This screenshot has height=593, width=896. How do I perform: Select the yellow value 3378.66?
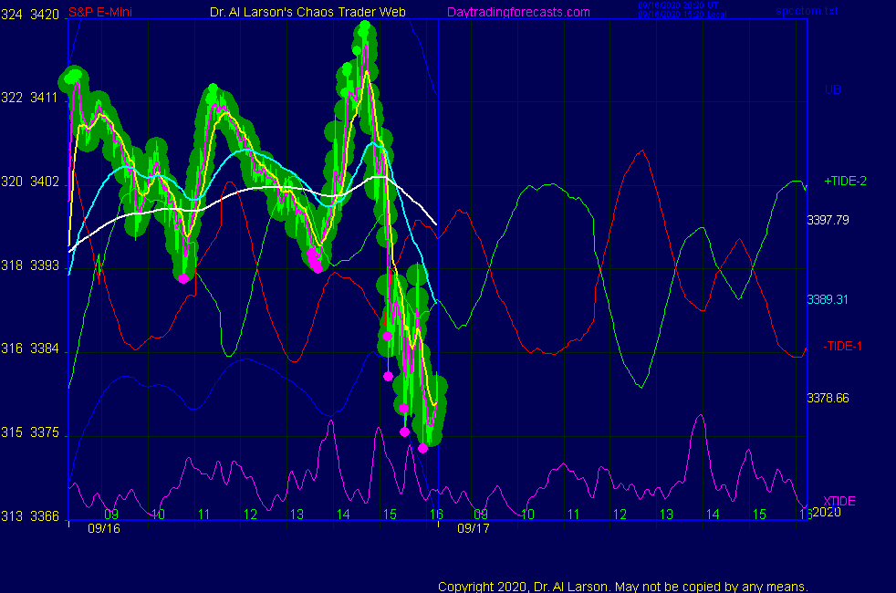(828, 398)
